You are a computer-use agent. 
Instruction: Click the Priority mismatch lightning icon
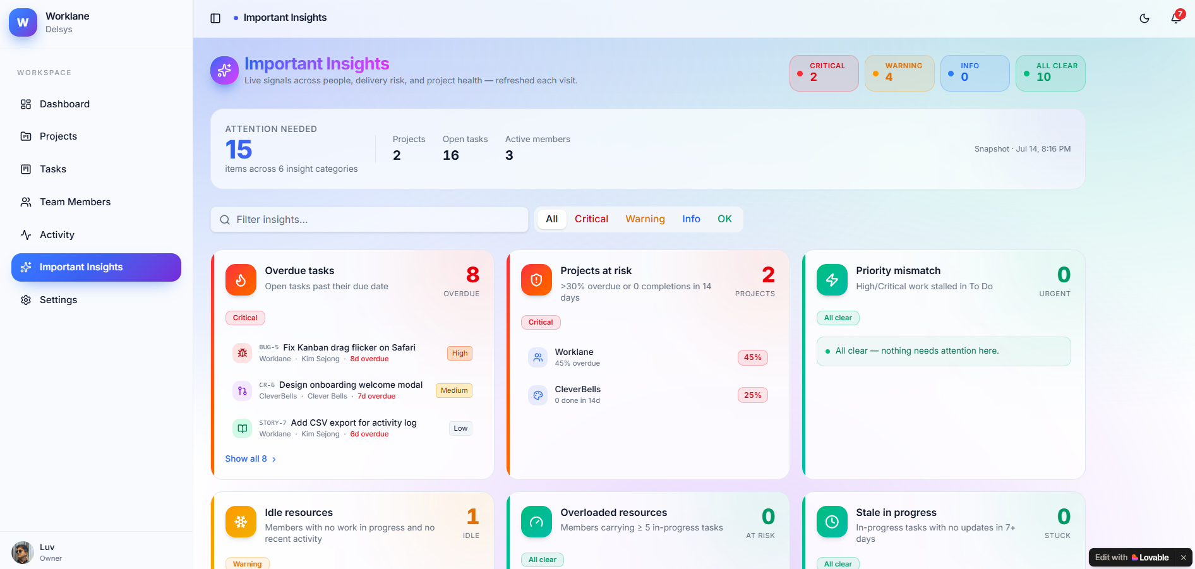(x=832, y=280)
